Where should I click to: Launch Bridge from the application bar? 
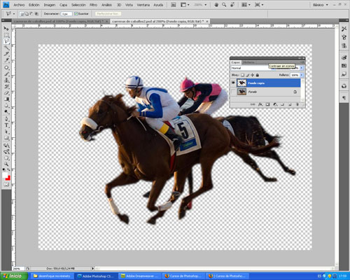click(x=174, y=5)
